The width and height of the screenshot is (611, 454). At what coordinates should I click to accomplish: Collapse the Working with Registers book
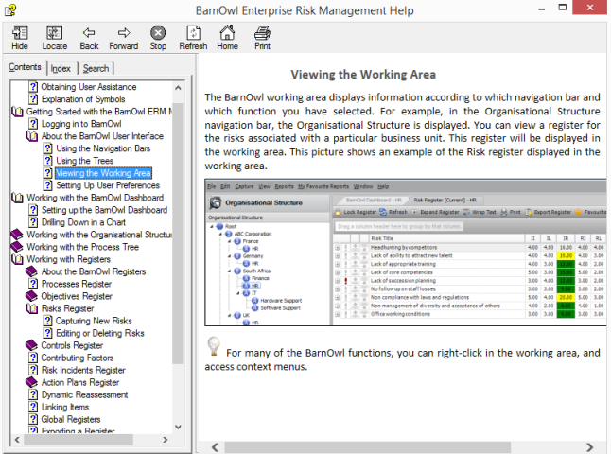[x=17, y=259]
